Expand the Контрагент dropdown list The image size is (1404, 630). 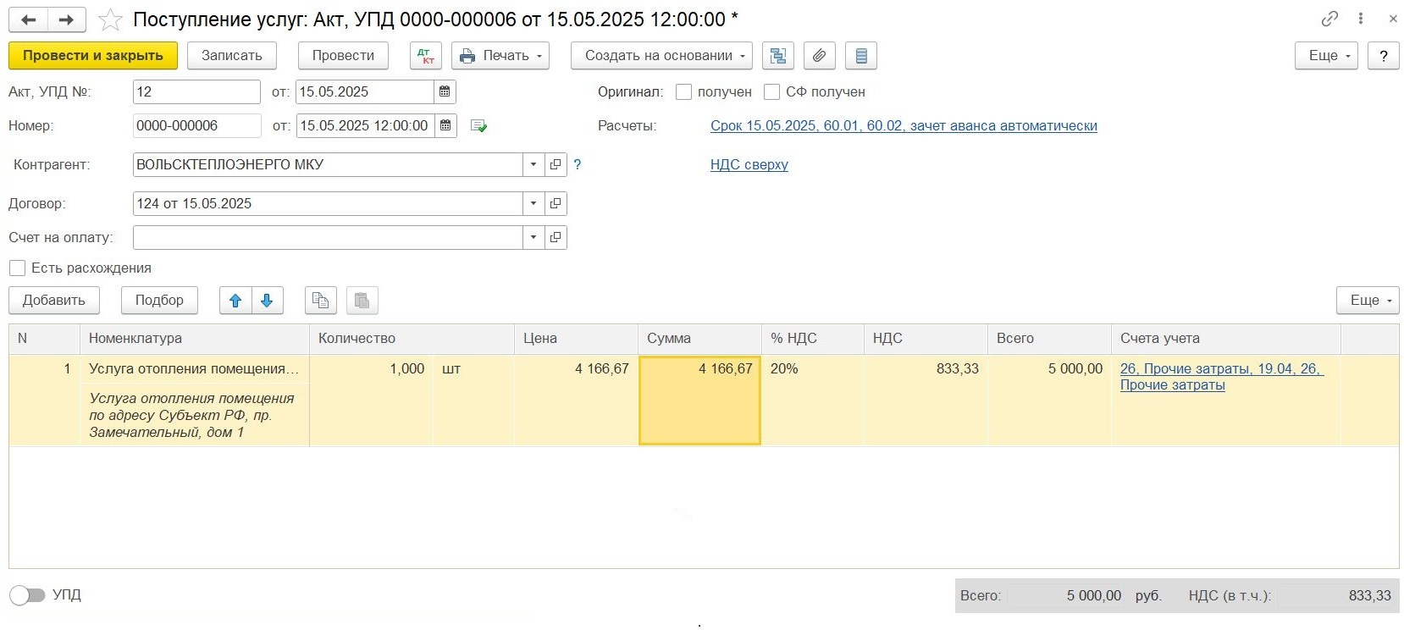[x=533, y=164]
